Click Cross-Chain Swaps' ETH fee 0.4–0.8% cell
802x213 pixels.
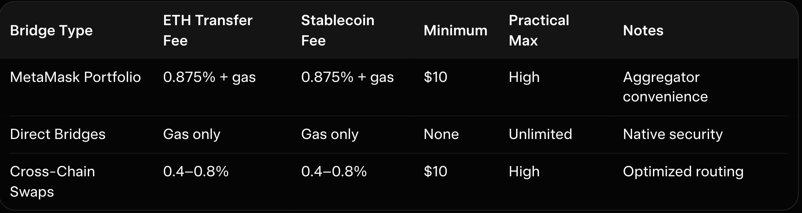click(x=196, y=171)
